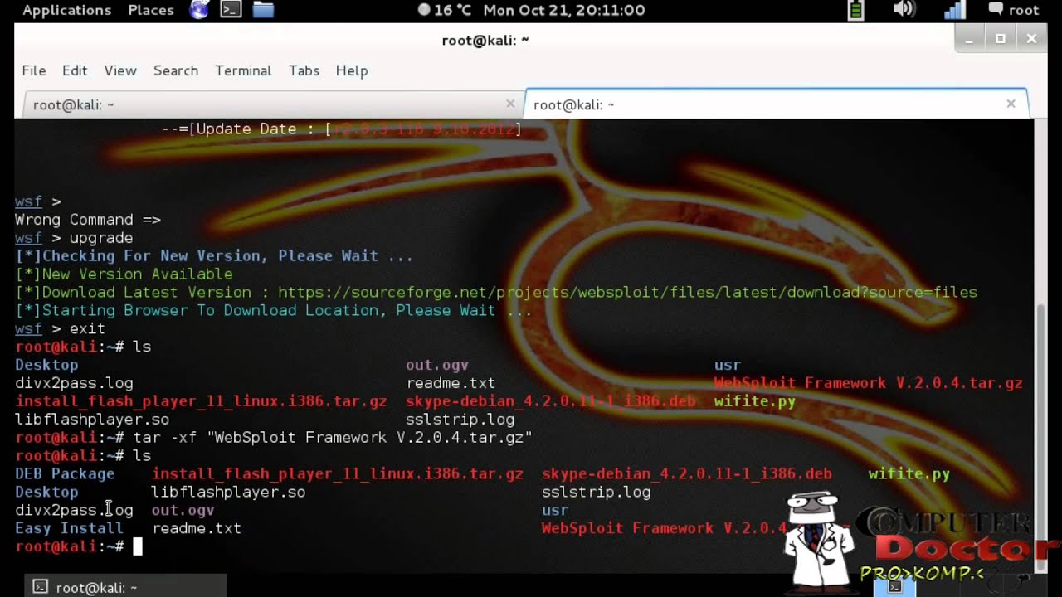Minimize the terminal window

969,39
